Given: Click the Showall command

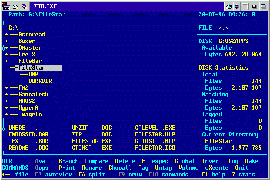Looking at the screenshot, I should click(120, 168).
